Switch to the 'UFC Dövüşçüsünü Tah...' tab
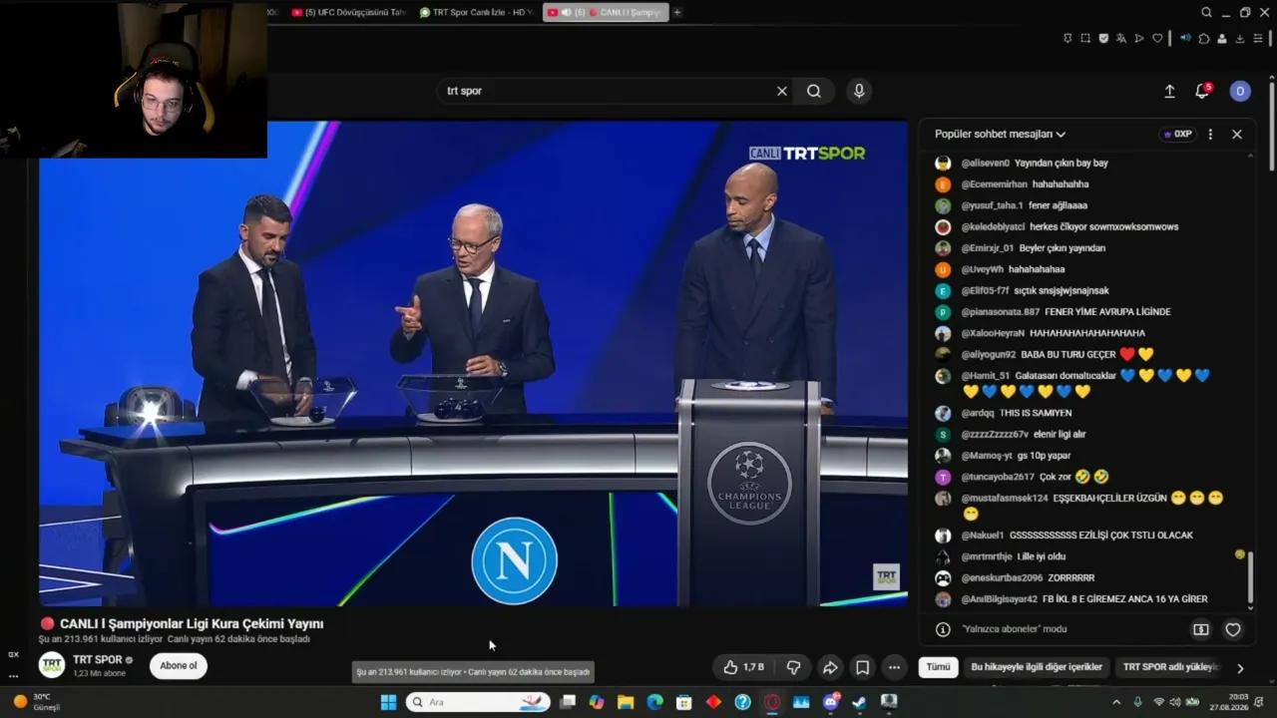The height and width of the screenshot is (718, 1277). pyautogui.click(x=349, y=12)
